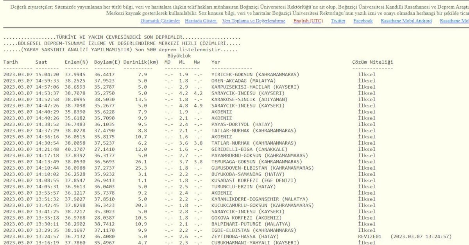Open Rasathane Mobil Android link
This screenshot has height=245, width=469.
pyautogui.click(x=406, y=21)
